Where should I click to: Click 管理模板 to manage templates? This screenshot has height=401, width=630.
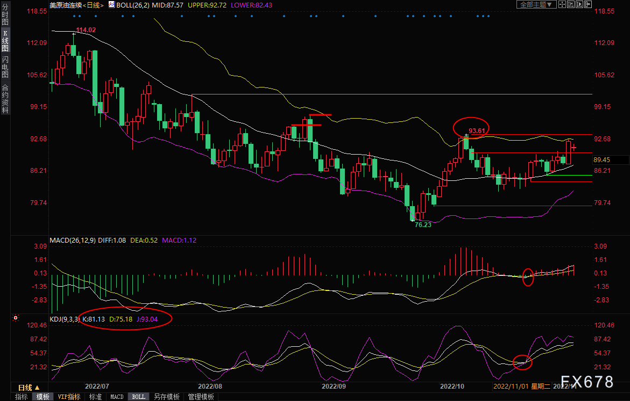click(201, 397)
